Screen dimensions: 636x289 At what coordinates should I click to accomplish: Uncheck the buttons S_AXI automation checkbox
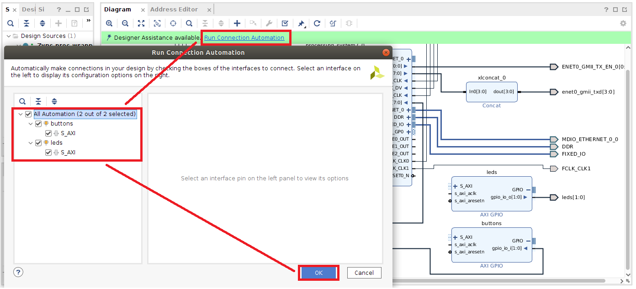coord(48,133)
